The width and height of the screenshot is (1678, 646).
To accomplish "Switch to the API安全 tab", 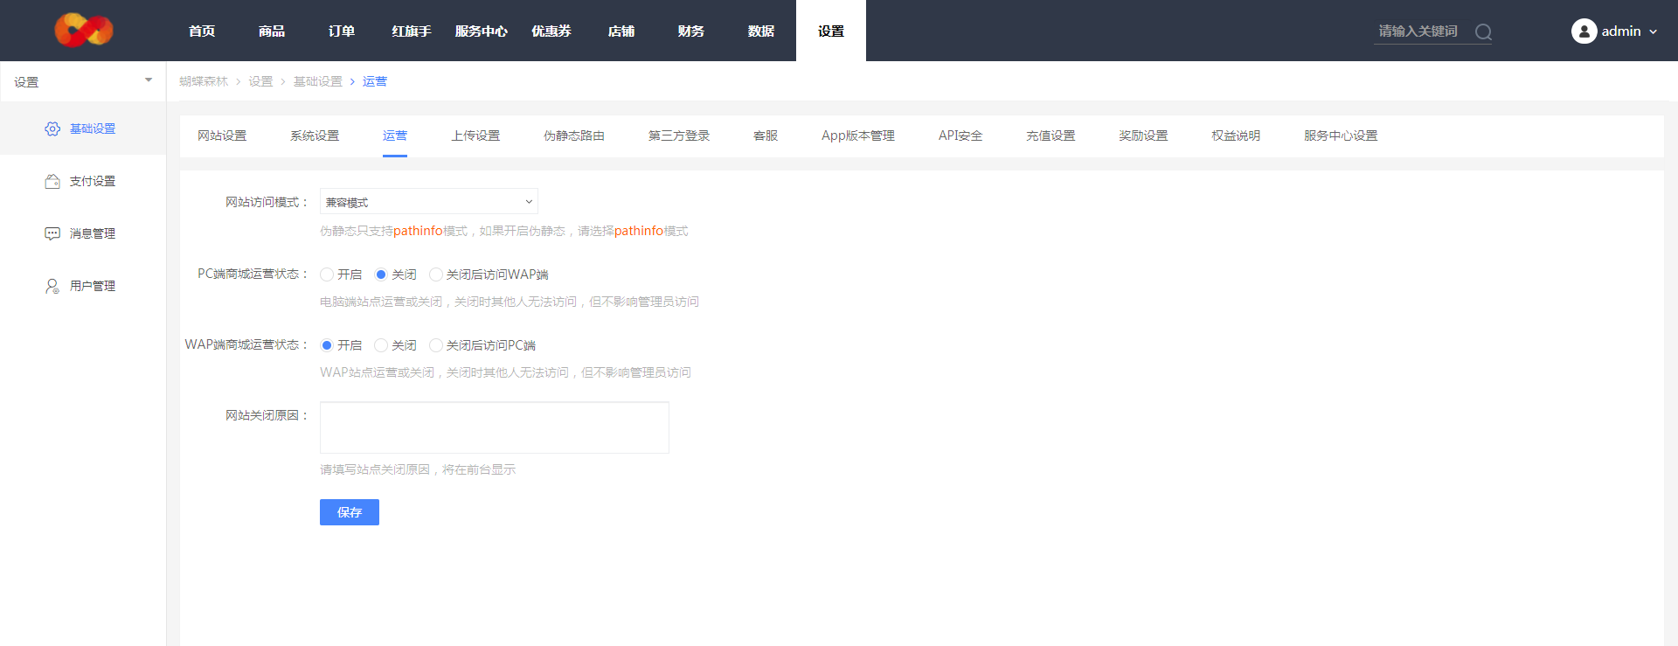I will pyautogui.click(x=960, y=135).
